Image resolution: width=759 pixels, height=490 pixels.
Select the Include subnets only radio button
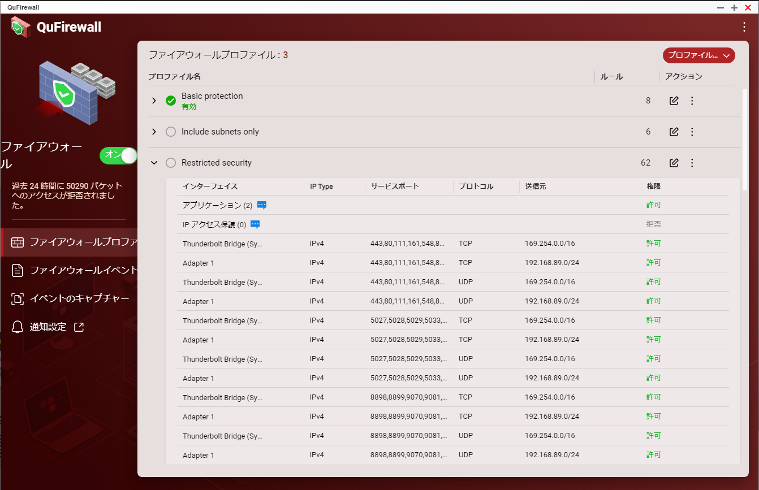pyautogui.click(x=171, y=132)
